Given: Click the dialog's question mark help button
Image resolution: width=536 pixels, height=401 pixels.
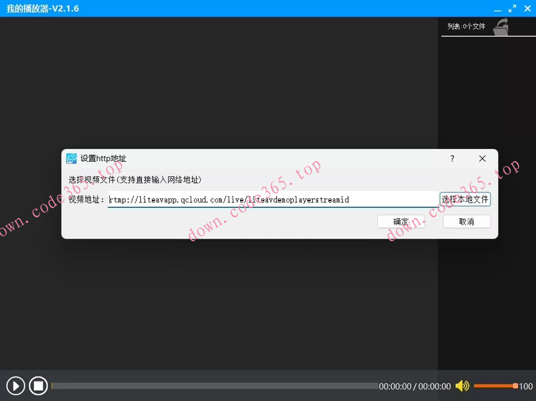Looking at the screenshot, I should click(x=453, y=159).
